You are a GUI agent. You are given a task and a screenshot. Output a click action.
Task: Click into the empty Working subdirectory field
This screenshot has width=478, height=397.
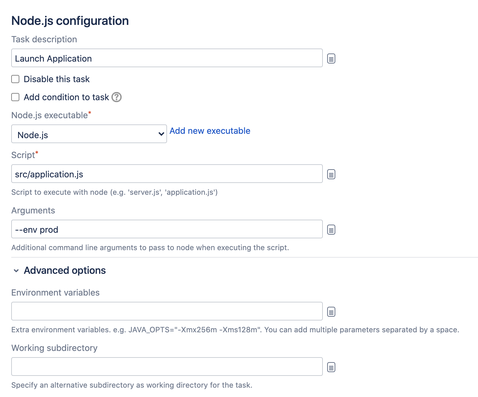click(167, 367)
